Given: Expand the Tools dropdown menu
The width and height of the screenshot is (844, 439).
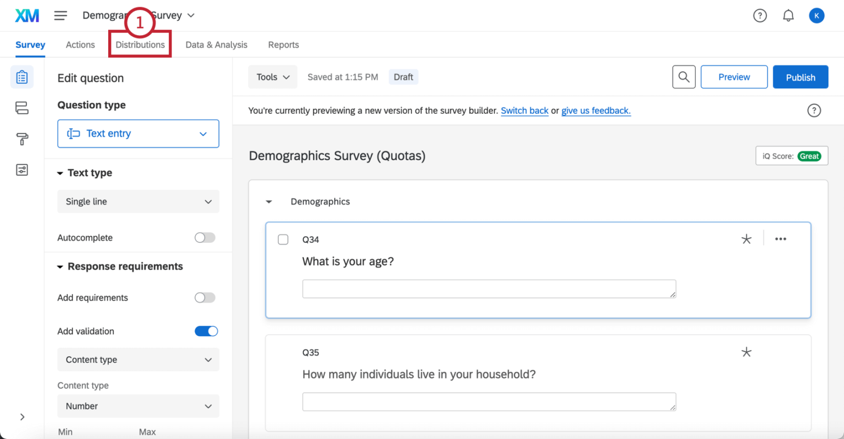Looking at the screenshot, I should tap(273, 77).
